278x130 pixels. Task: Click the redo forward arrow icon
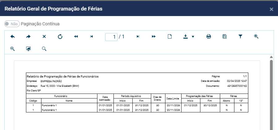pos(28,36)
